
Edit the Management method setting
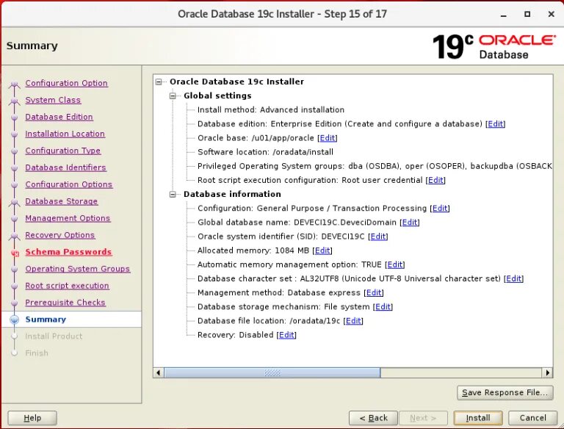pyautogui.click(x=374, y=292)
